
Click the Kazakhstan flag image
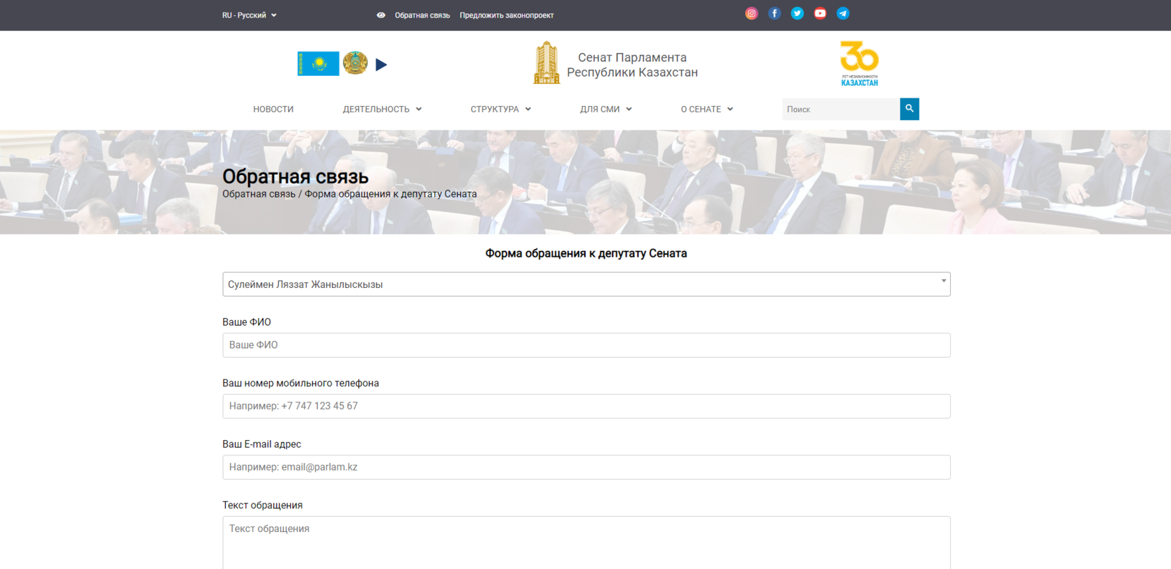pos(319,63)
